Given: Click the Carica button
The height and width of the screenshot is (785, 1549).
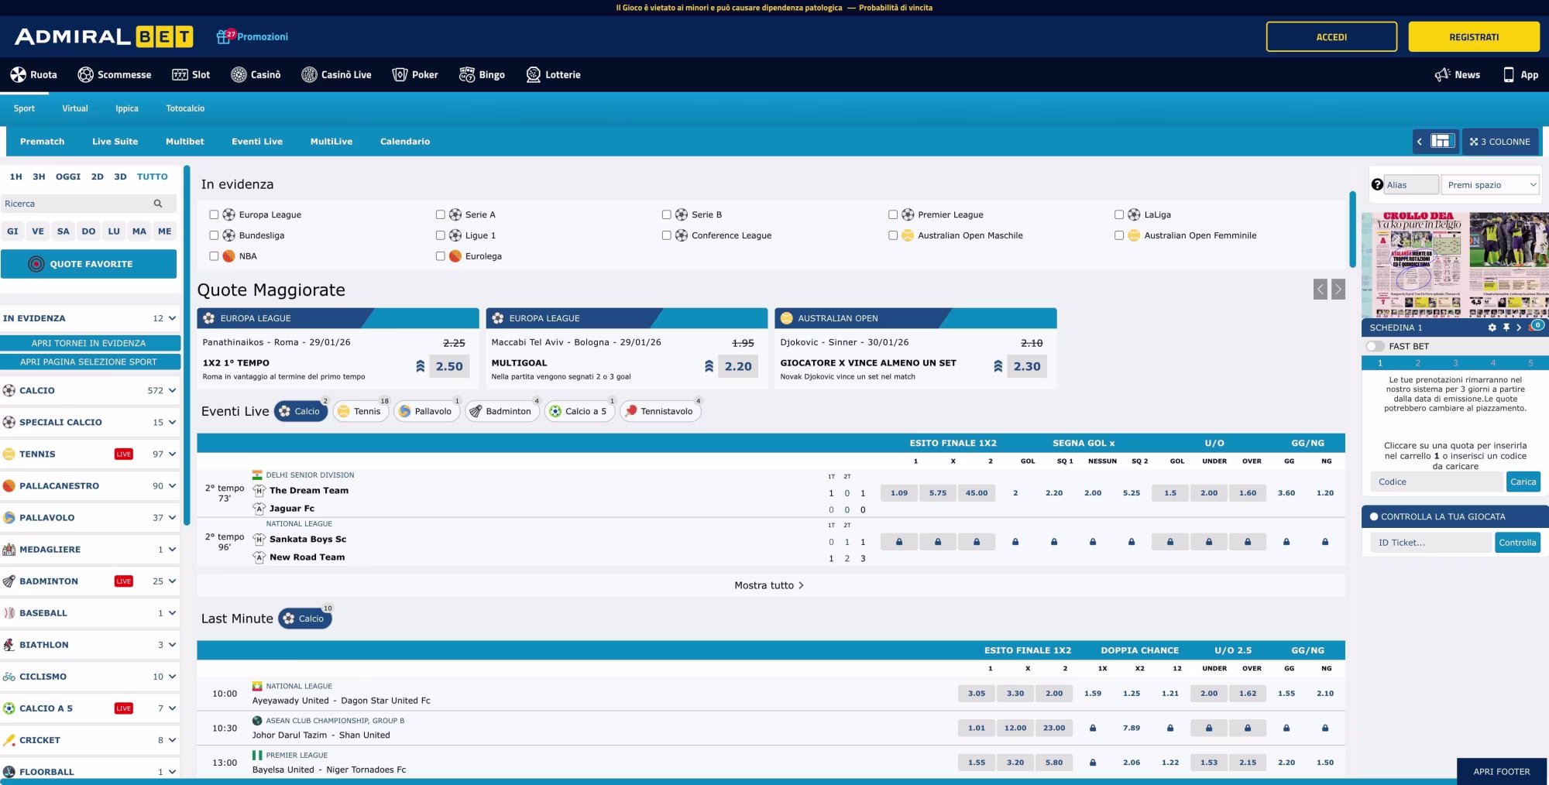Looking at the screenshot, I should point(1523,482).
